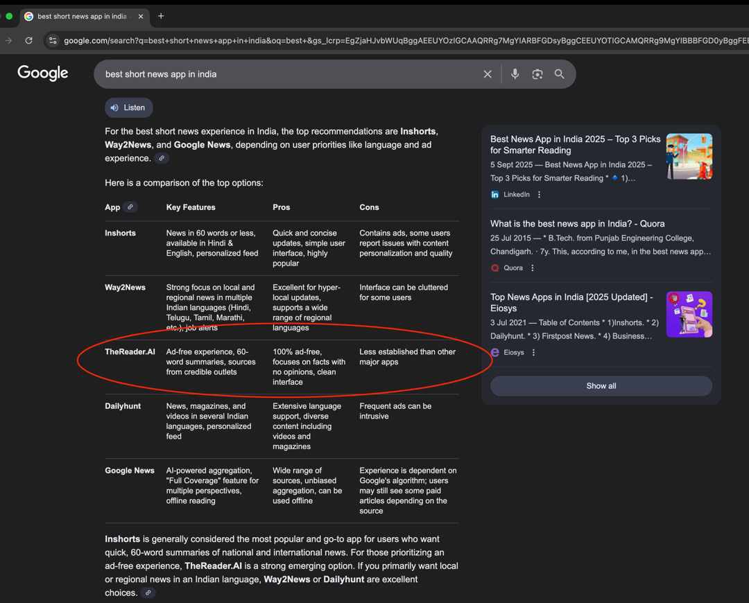Screen dimensions: 749x603
Task: Open more options for LinkedIn result
Action: coord(539,194)
